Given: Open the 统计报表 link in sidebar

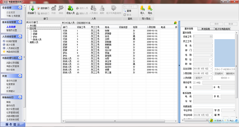Looking at the screenshot, I should [11, 69].
